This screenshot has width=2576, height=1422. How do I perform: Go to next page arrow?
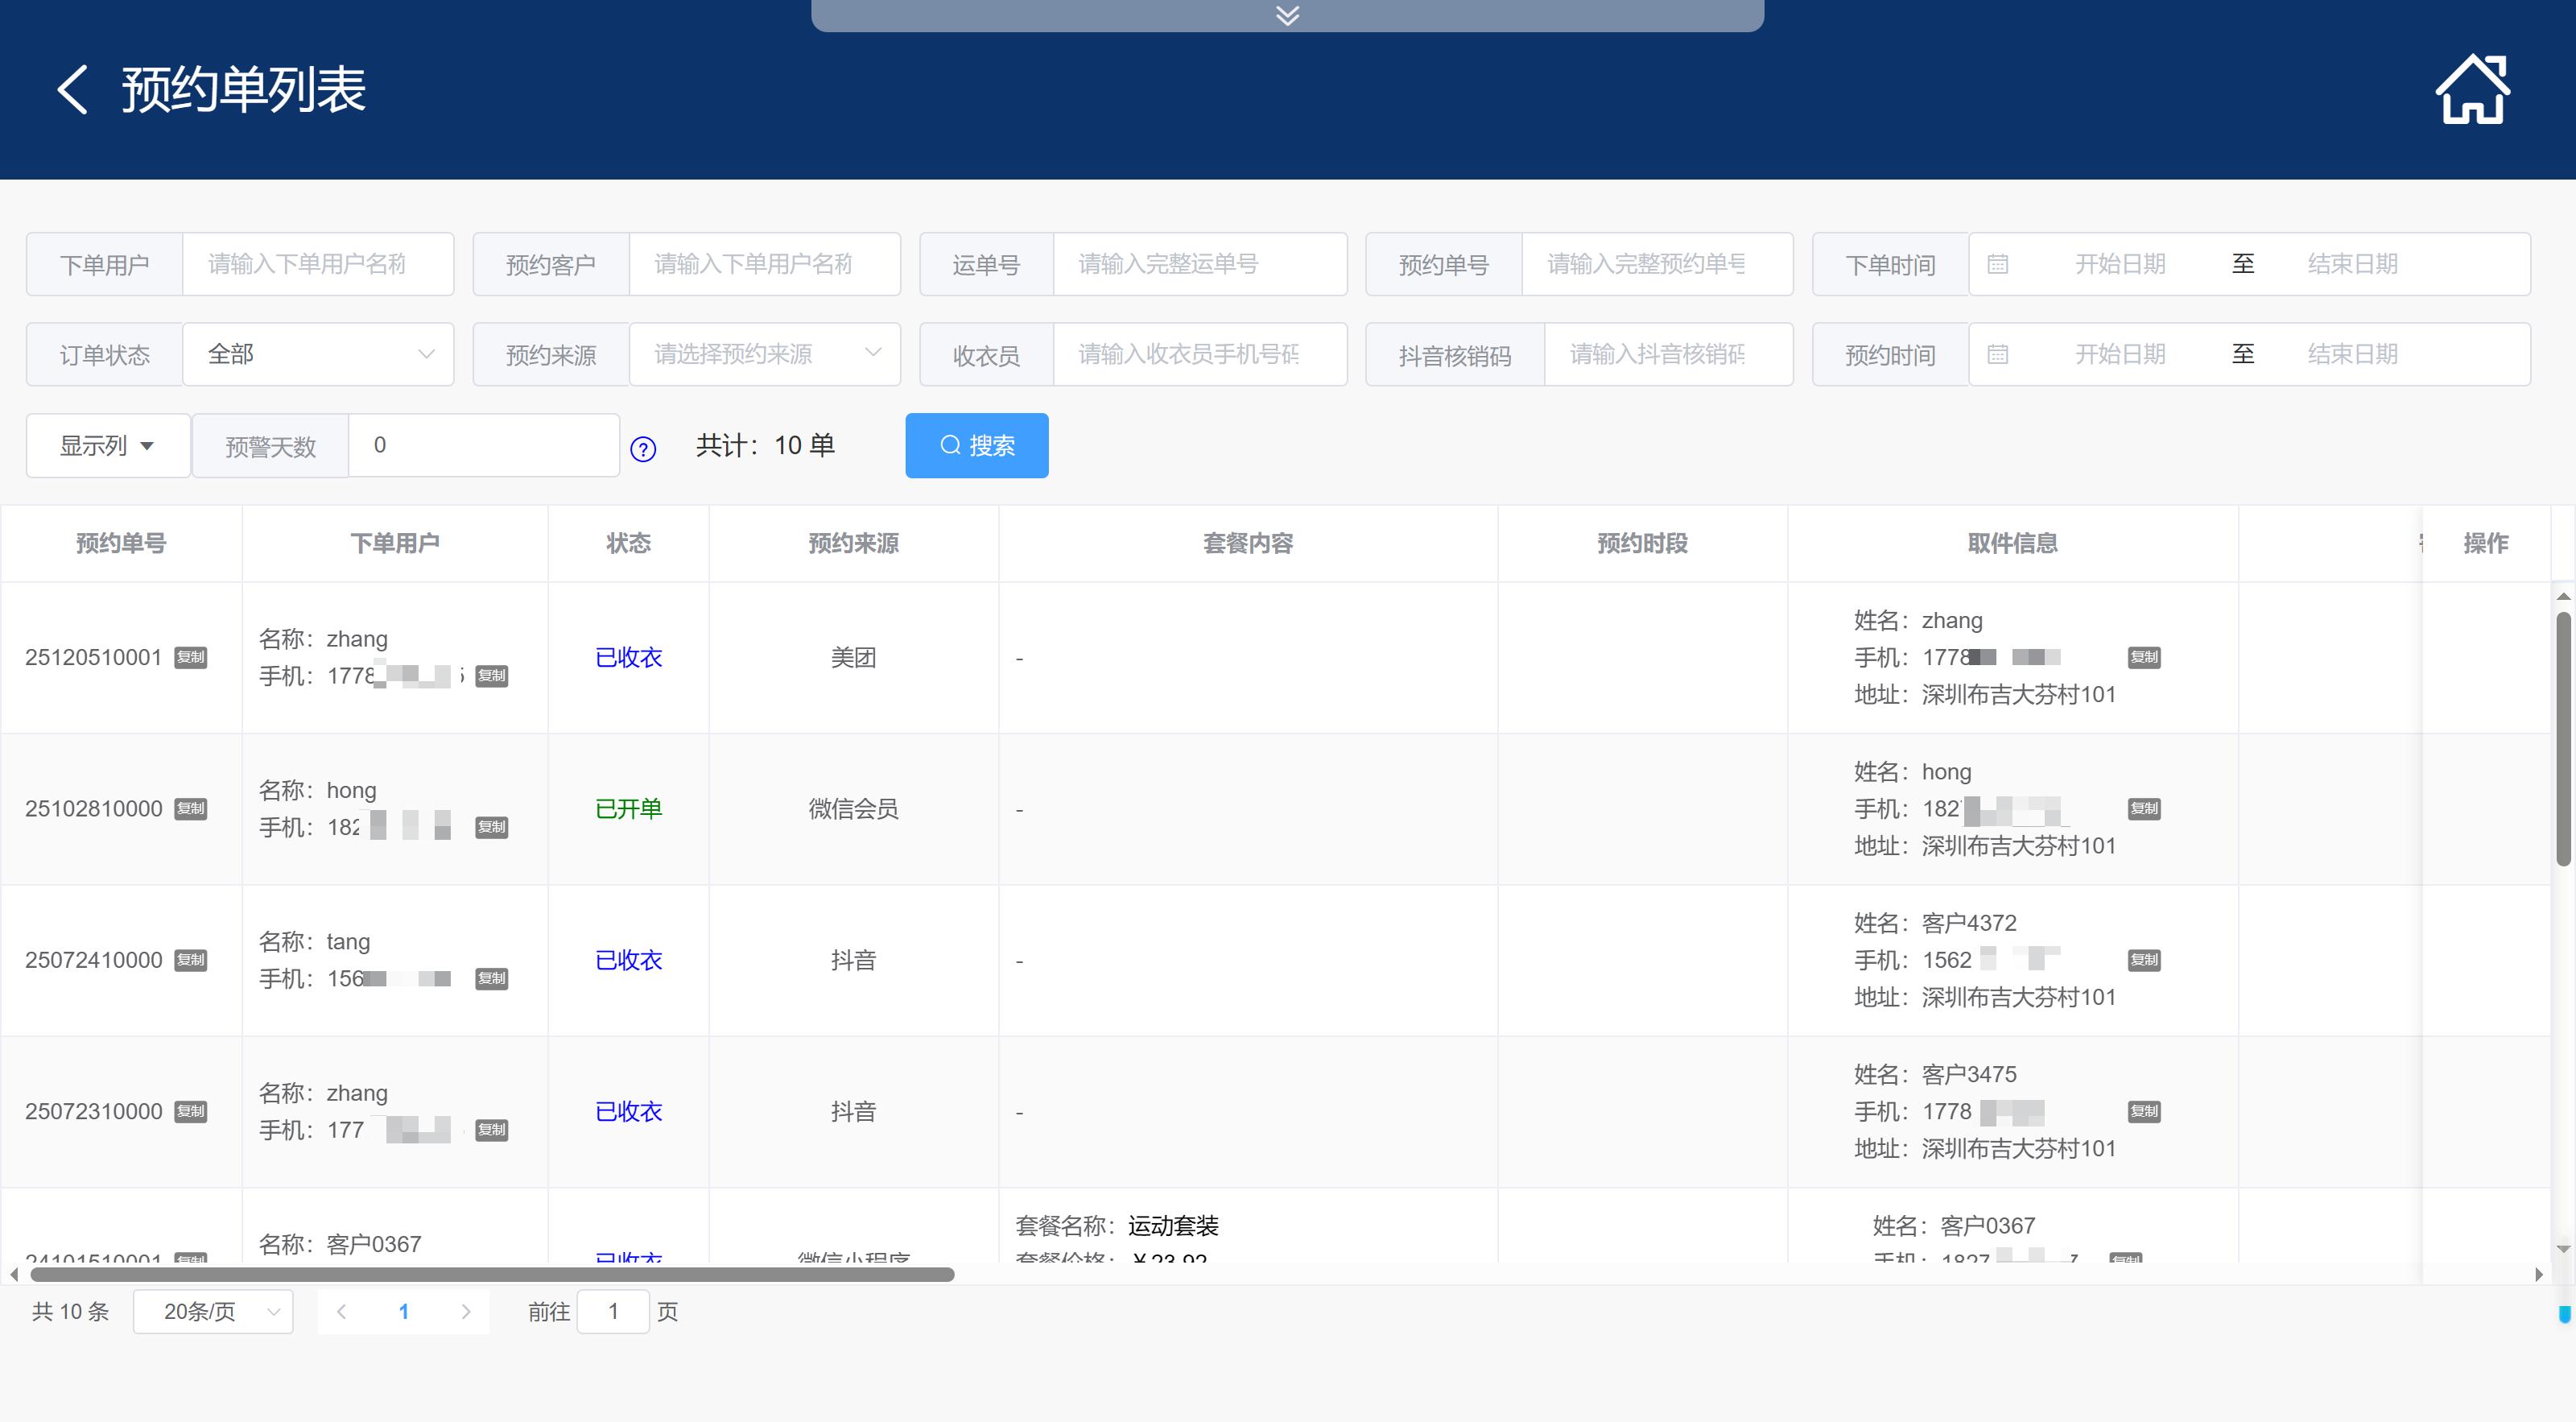point(466,1312)
